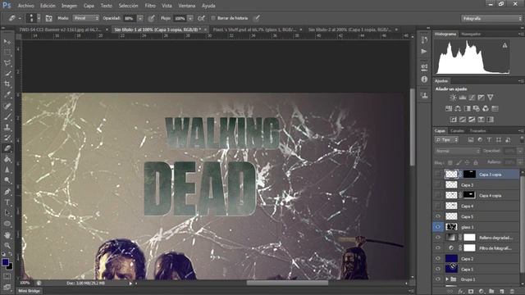Toggle the Borrar de historia checkbox
Image resolution: width=525 pixels, height=295 pixels.
tap(213, 18)
